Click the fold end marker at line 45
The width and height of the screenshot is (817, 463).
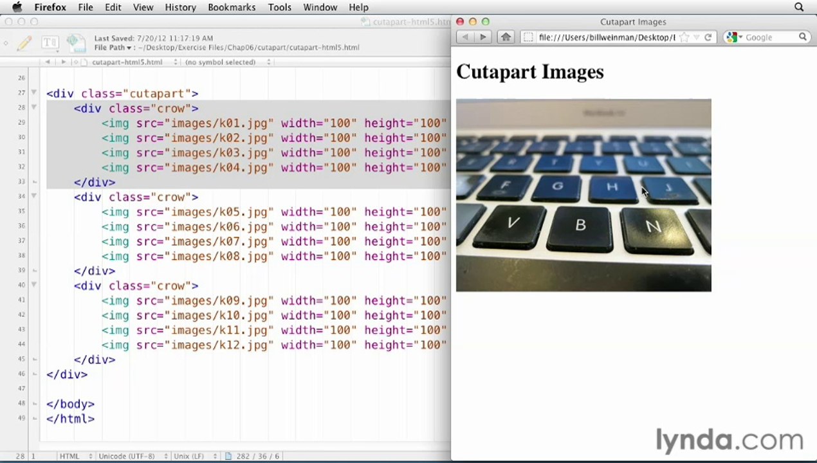(x=34, y=359)
